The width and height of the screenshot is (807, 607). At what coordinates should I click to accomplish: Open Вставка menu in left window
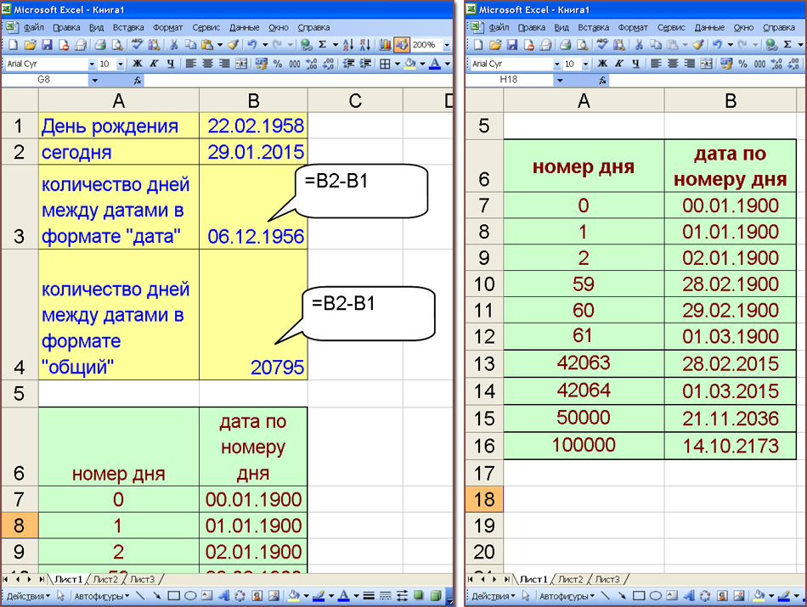coord(128,27)
